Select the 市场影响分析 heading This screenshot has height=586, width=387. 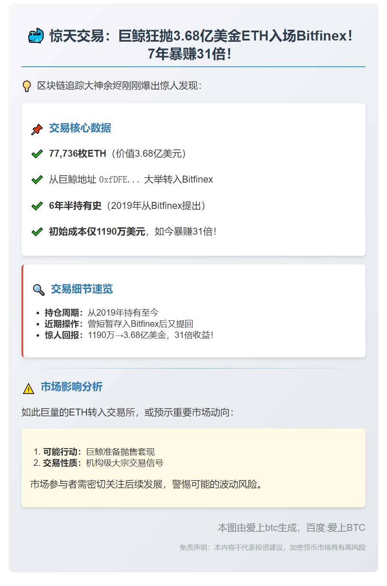point(71,387)
